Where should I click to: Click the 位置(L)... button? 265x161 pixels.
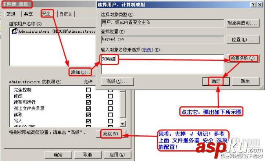(243, 40)
